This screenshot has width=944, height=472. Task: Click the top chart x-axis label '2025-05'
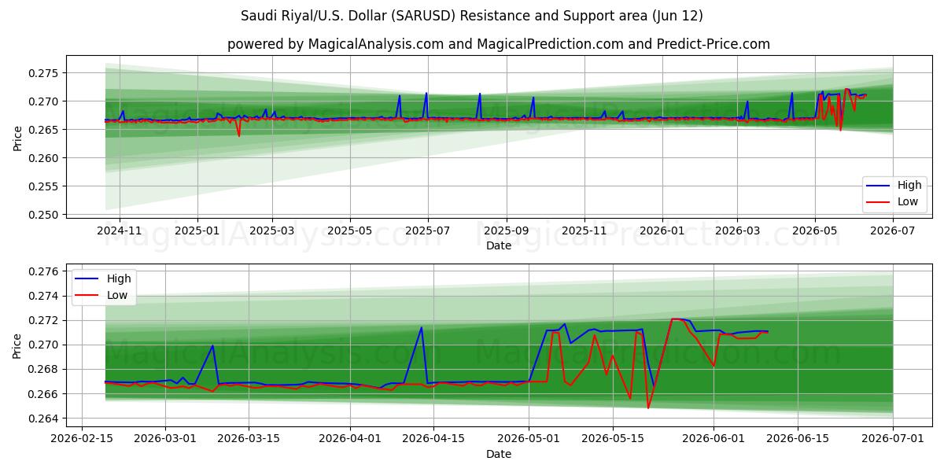350,230
